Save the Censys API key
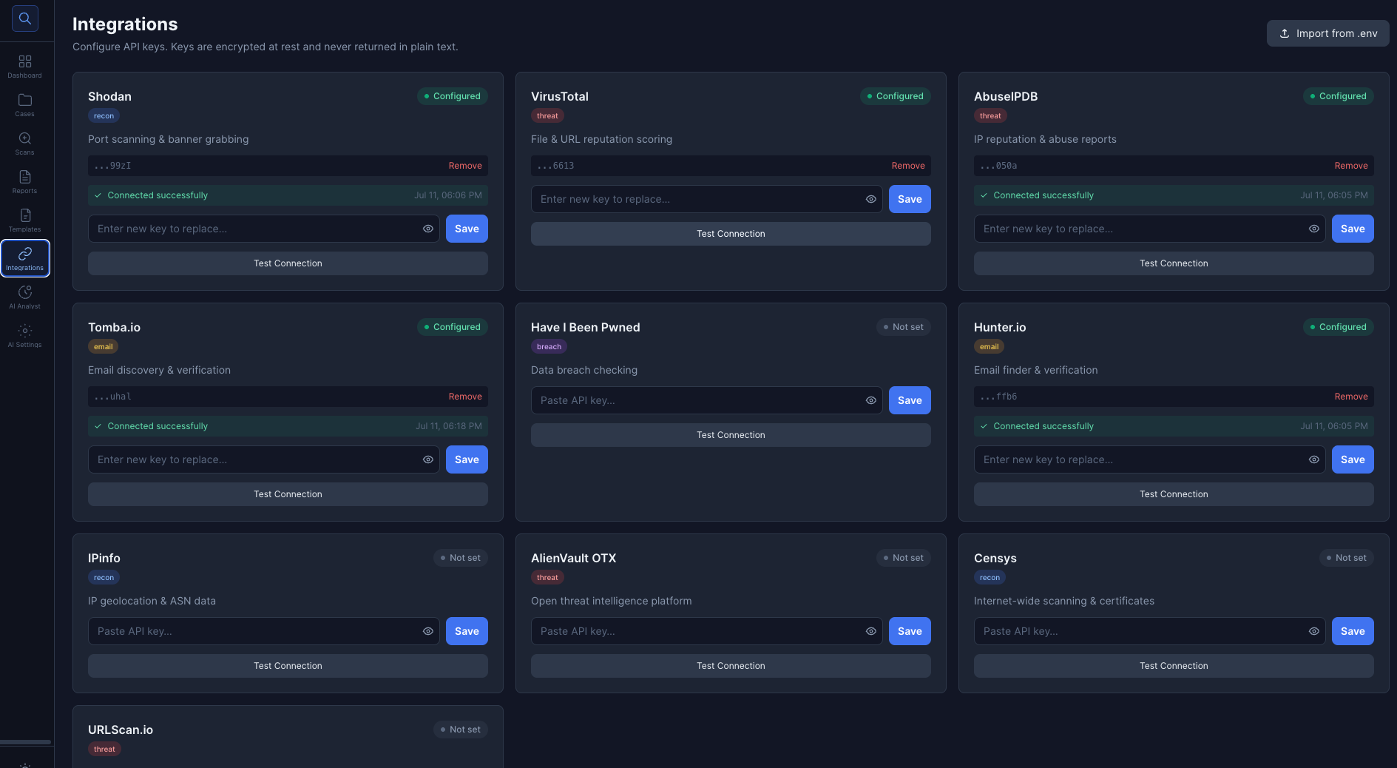The width and height of the screenshot is (1397, 768). [1353, 631]
